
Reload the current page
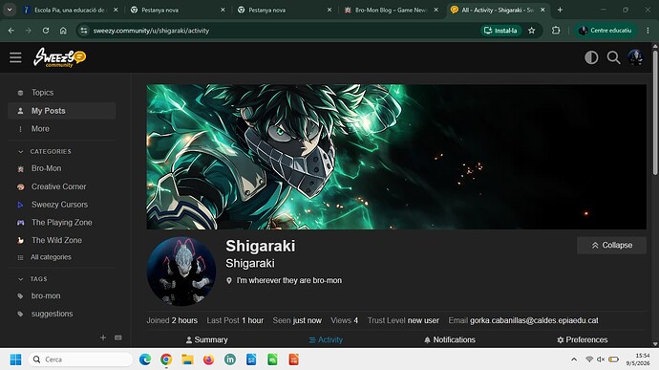click(46, 31)
